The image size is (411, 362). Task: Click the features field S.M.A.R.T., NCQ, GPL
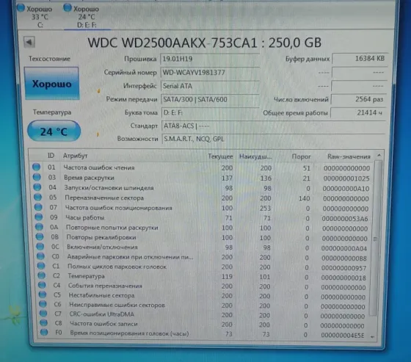[274, 139]
